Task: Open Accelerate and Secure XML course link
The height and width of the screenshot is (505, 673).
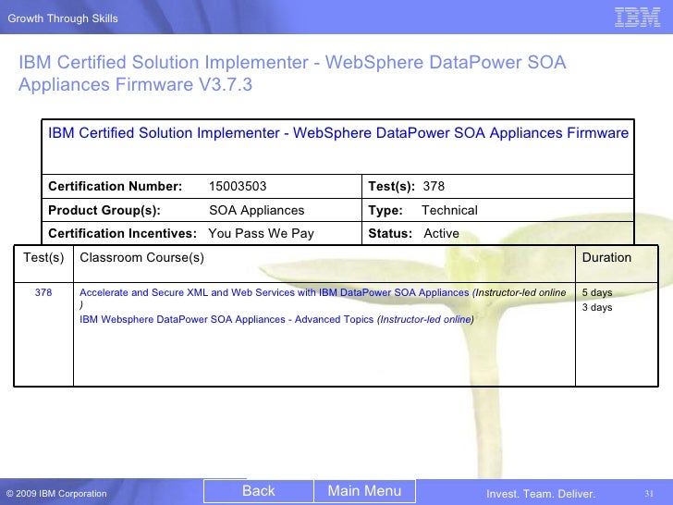Action: pyautogui.click(x=275, y=292)
